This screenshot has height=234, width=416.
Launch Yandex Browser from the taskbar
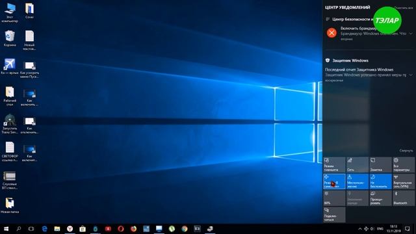point(70,229)
